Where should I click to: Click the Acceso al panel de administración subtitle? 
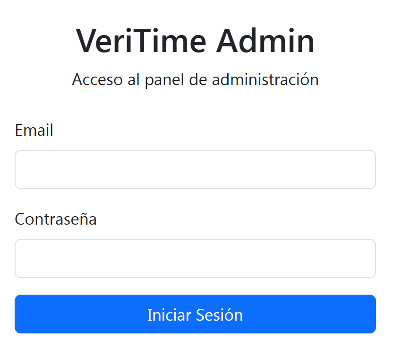(196, 79)
